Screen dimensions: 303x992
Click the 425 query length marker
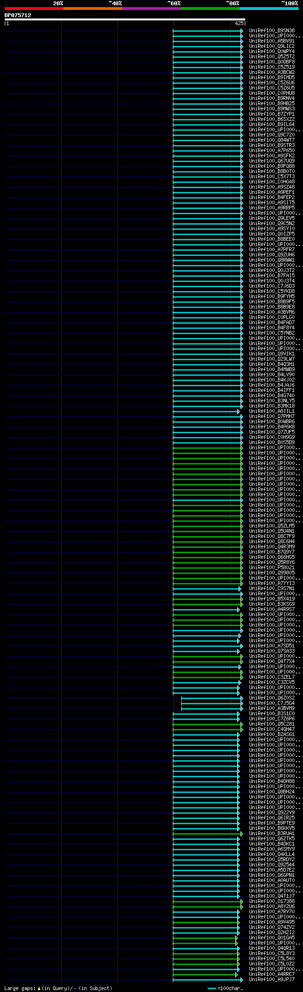point(239,23)
